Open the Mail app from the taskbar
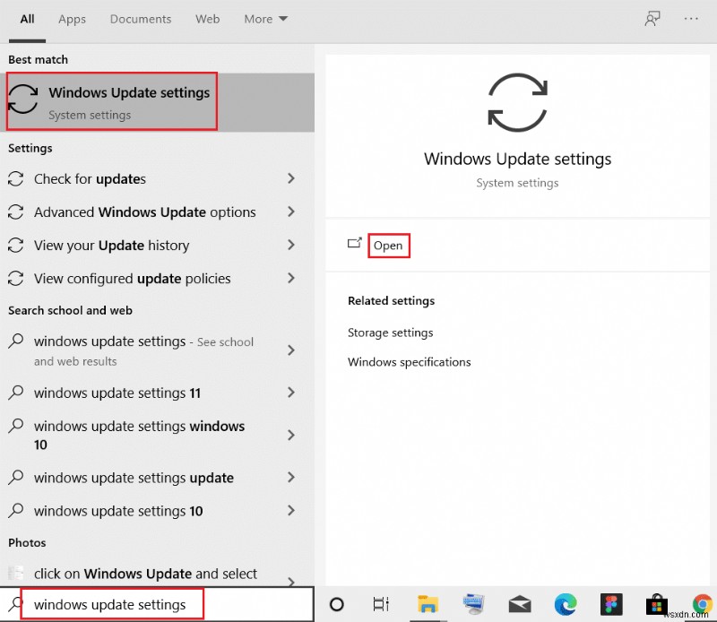This screenshot has height=622, width=717. coord(520,604)
